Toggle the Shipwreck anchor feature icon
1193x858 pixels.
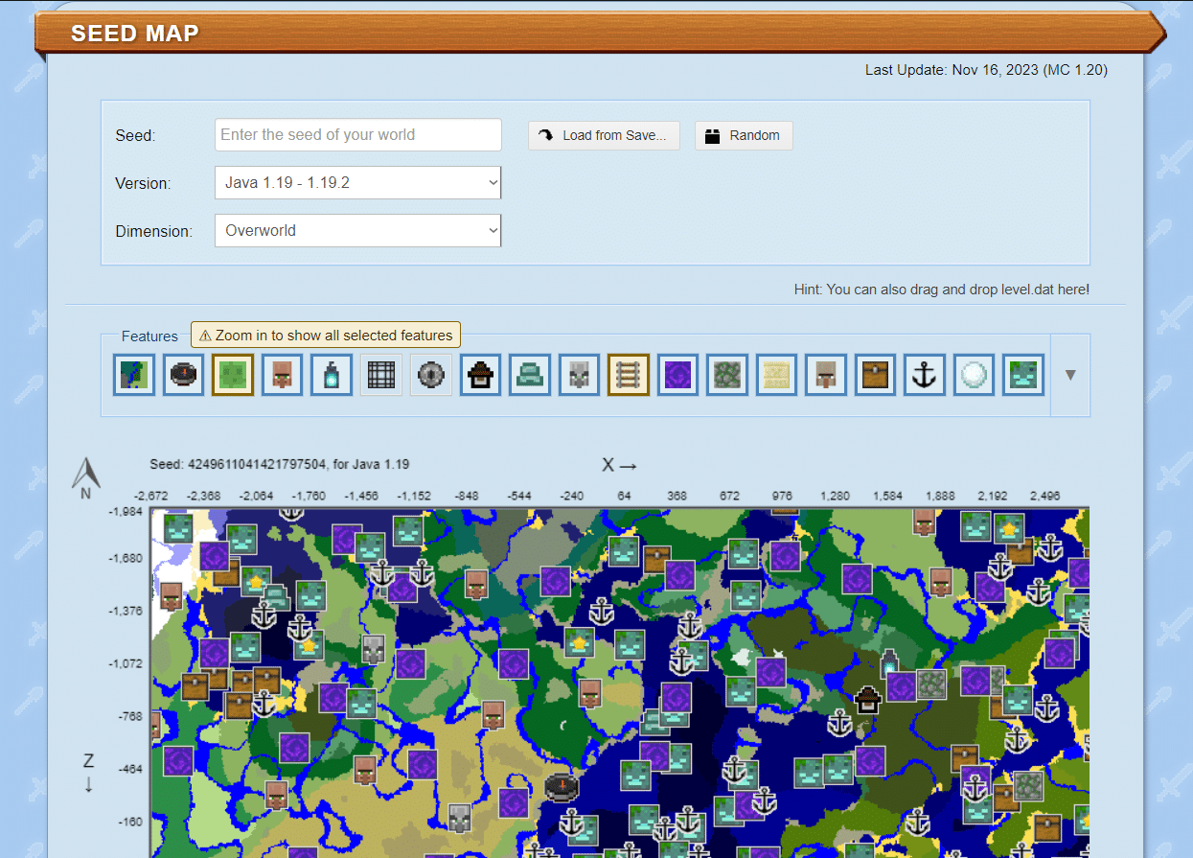(924, 375)
